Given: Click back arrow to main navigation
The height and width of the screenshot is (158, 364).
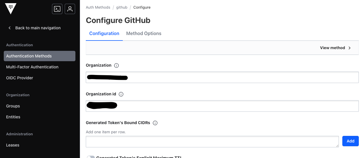Looking at the screenshot, I should tap(10, 28).
